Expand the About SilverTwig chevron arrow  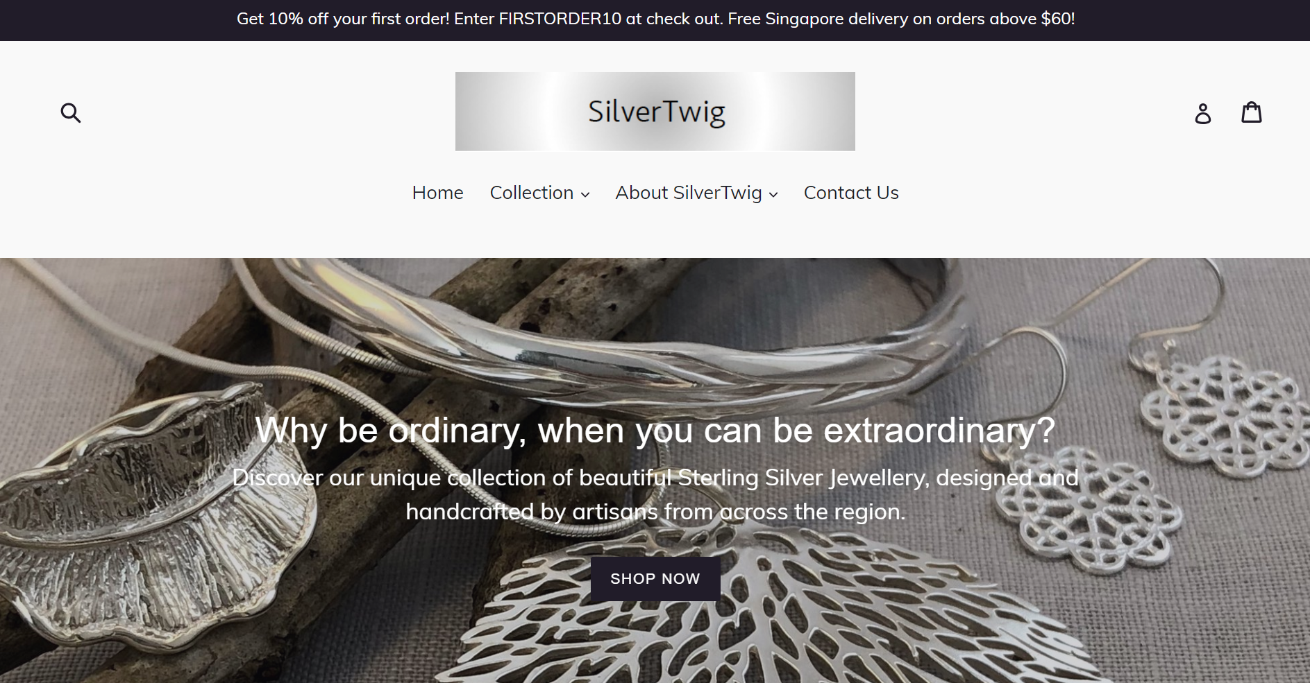coord(773,195)
